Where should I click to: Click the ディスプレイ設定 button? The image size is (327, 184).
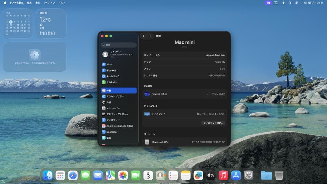tap(213, 123)
